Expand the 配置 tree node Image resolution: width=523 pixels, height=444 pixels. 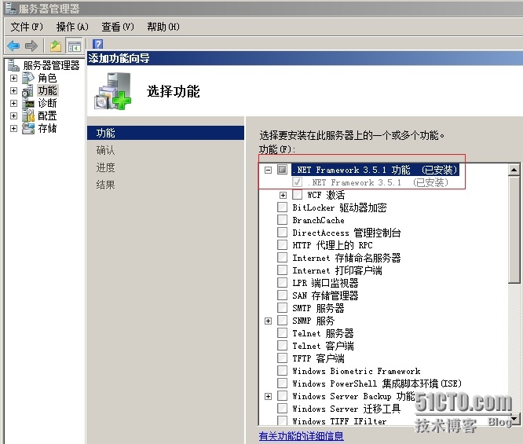click(13, 116)
